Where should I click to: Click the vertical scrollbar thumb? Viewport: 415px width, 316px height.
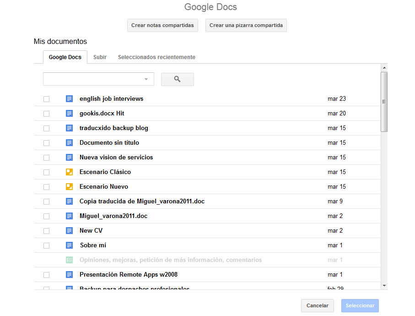point(384,102)
